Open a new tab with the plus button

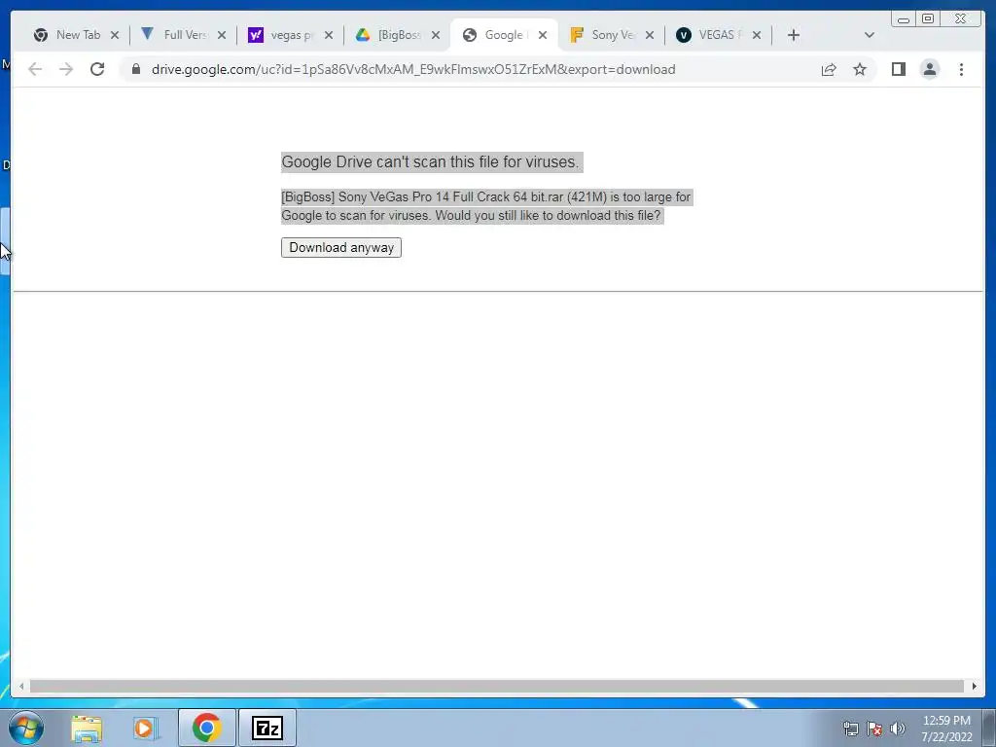coord(793,35)
